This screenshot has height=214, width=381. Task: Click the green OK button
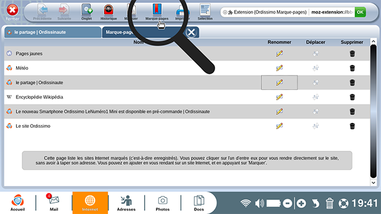click(360, 12)
